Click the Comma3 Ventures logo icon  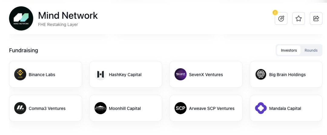[20, 108]
